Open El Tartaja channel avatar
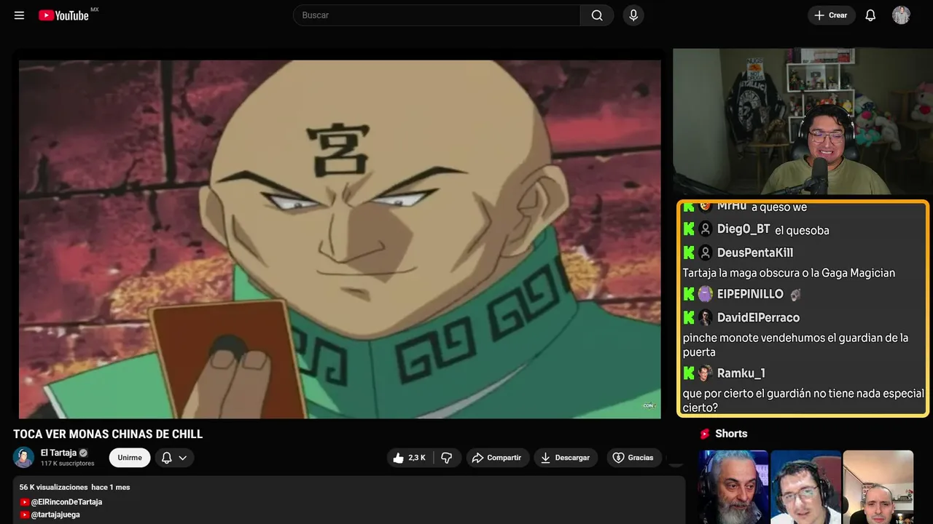 [x=24, y=457]
